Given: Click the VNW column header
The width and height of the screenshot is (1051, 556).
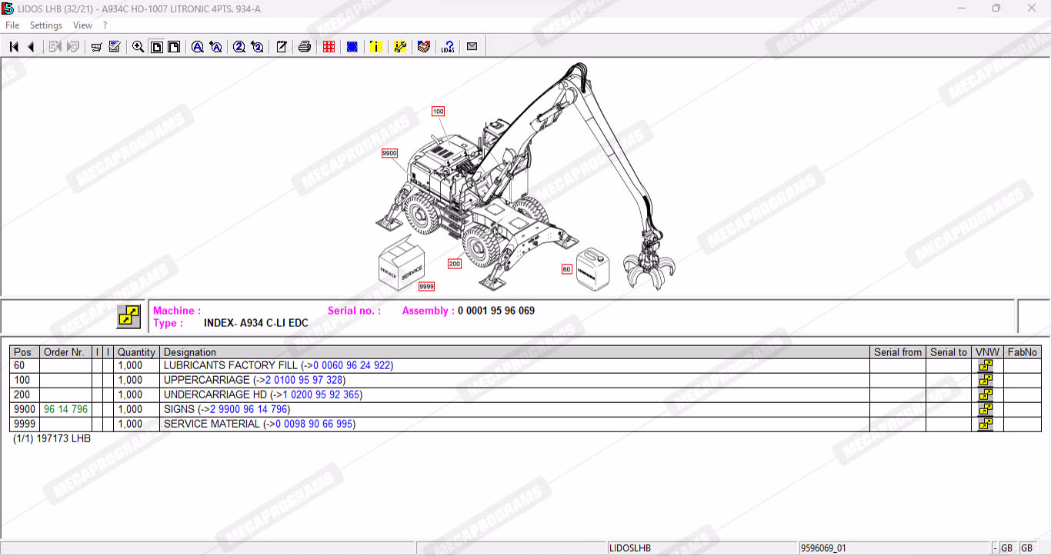Looking at the screenshot, I should click(x=987, y=352).
